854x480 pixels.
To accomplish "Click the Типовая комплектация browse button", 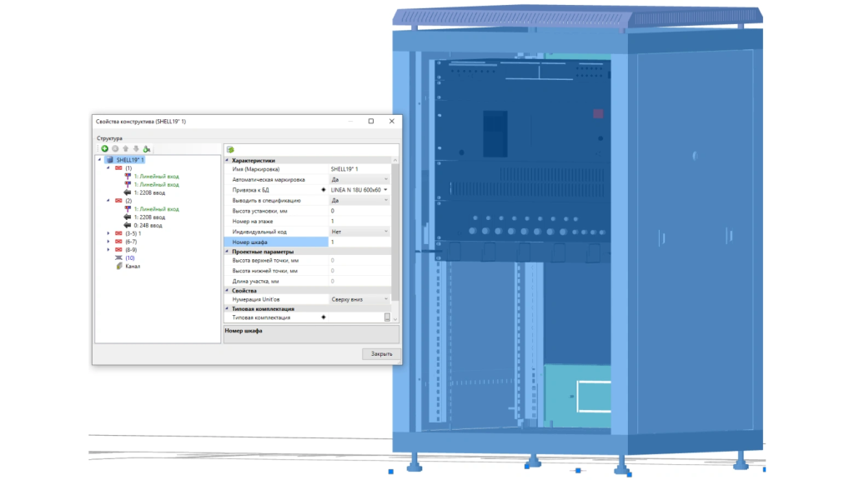I will point(387,317).
